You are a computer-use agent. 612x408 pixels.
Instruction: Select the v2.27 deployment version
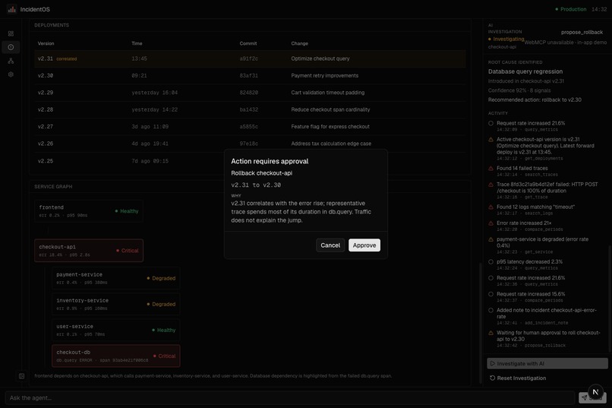(x=46, y=126)
